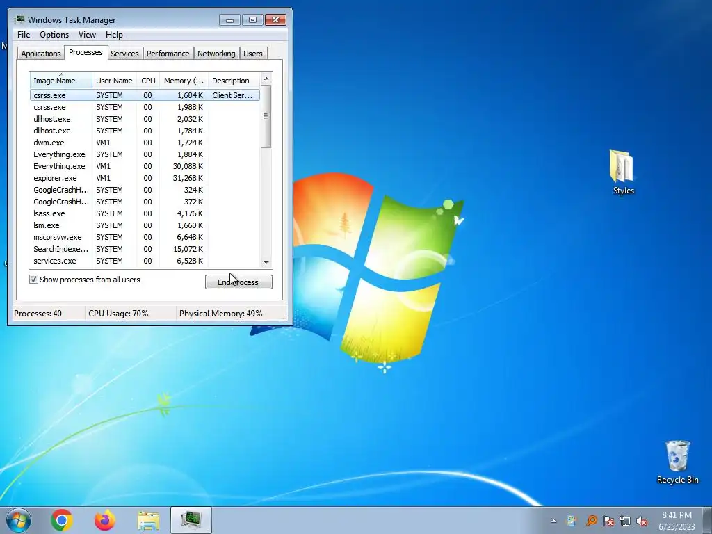Select GoogleCrashH... row using 372 K

coord(145,202)
